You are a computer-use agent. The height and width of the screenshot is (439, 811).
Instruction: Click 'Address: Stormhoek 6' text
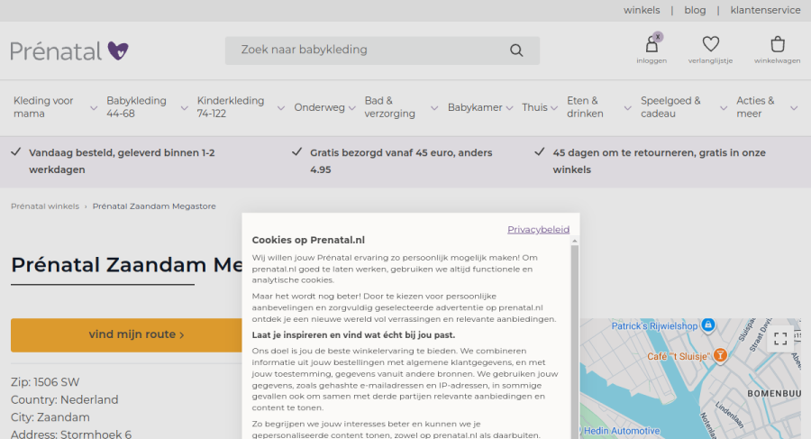[71, 434]
